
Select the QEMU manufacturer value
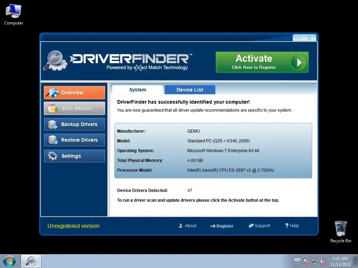pos(193,131)
